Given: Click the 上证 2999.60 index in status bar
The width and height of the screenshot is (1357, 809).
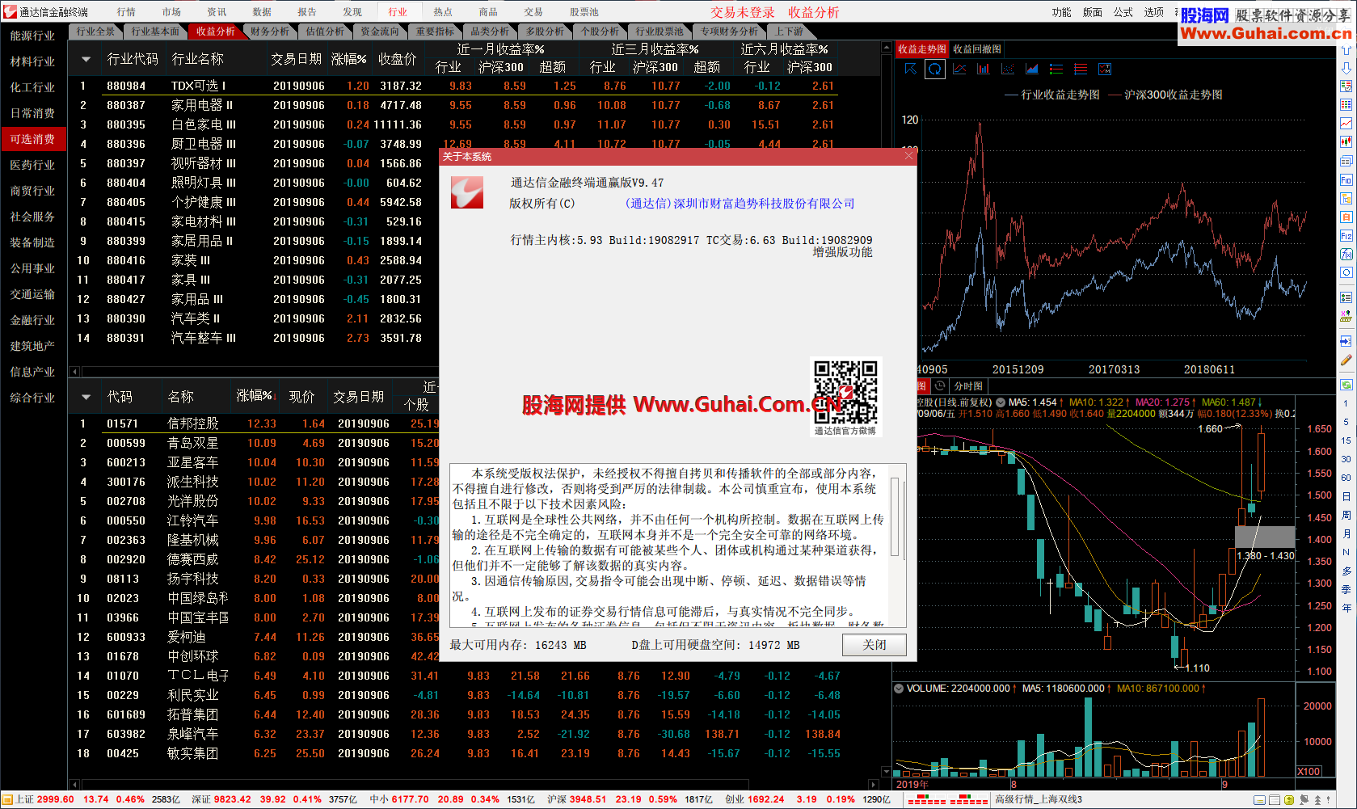Looking at the screenshot, I should [x=45, y=799].
